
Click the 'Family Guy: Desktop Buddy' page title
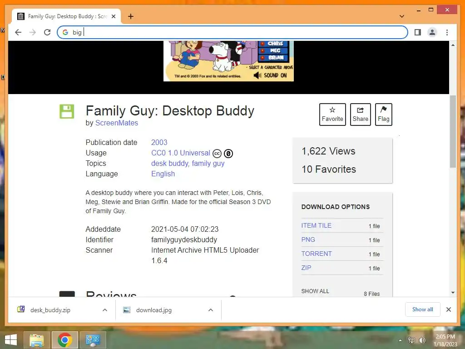pyautogui.click(x=170, y=111)
